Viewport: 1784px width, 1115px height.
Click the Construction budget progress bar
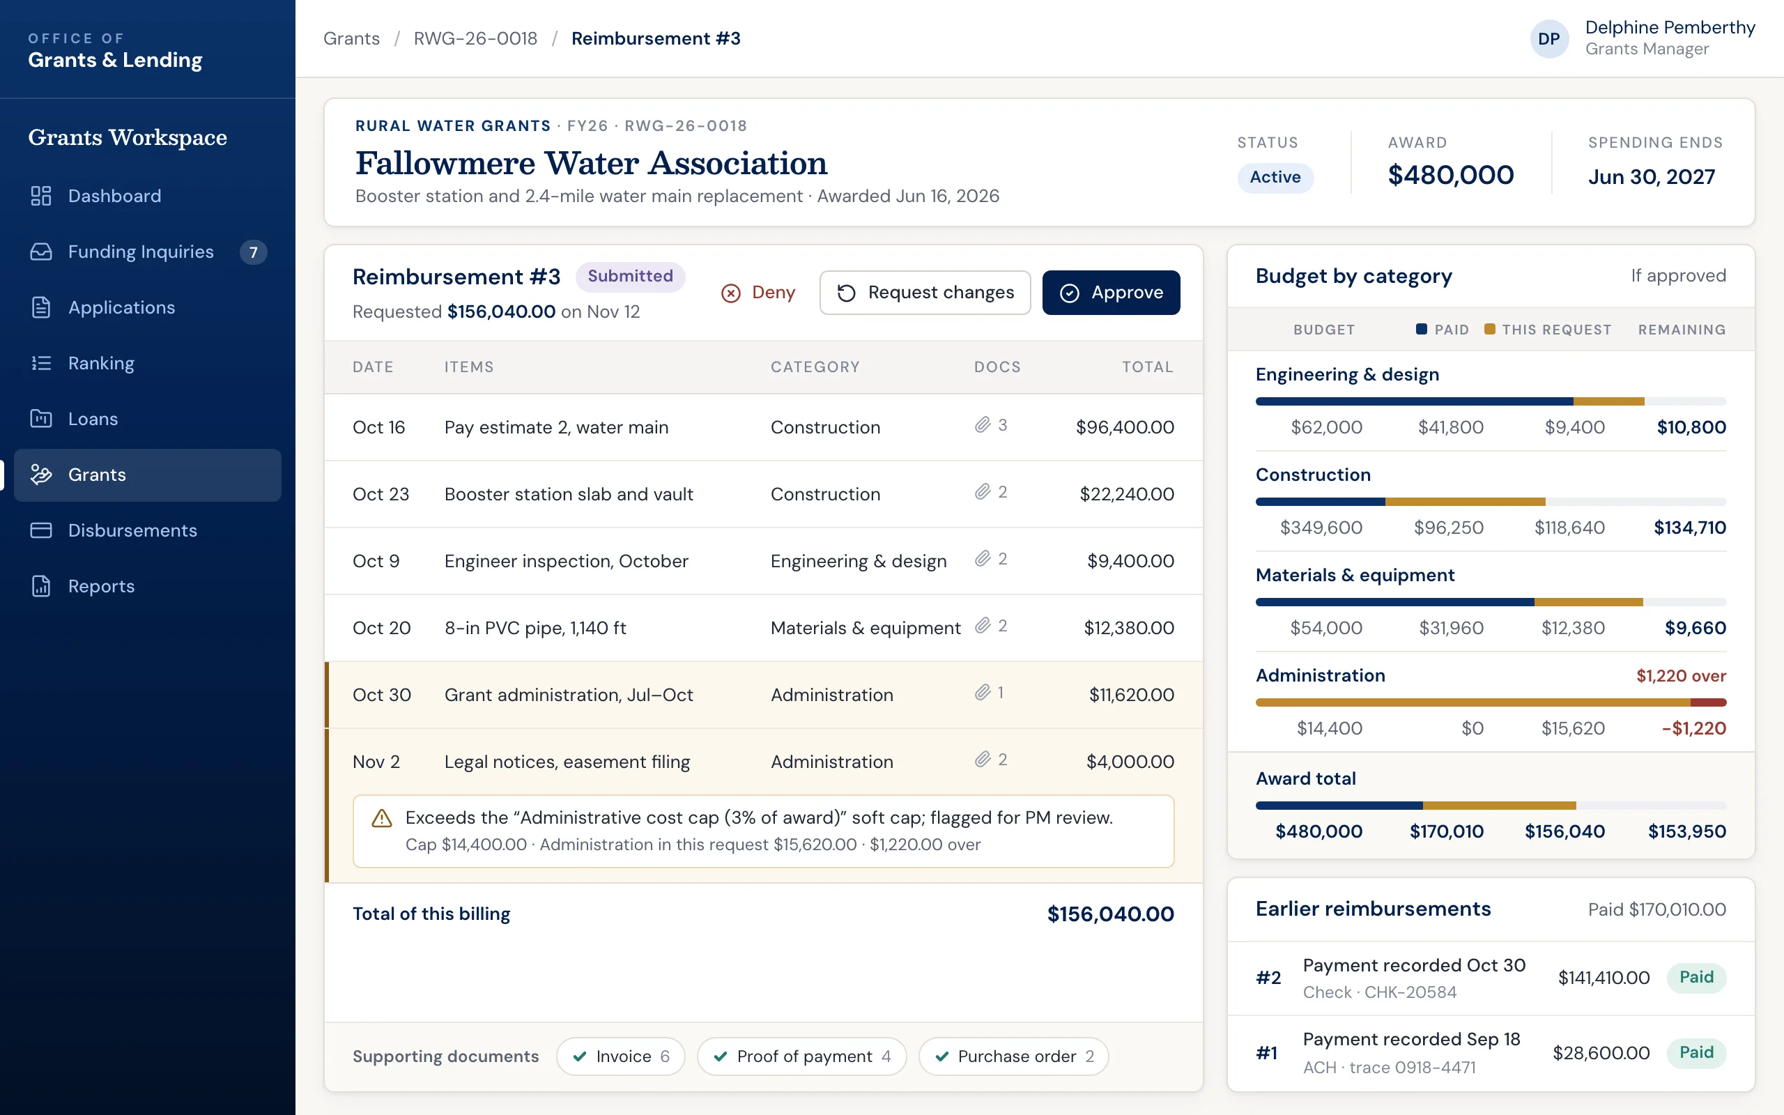1491,502
